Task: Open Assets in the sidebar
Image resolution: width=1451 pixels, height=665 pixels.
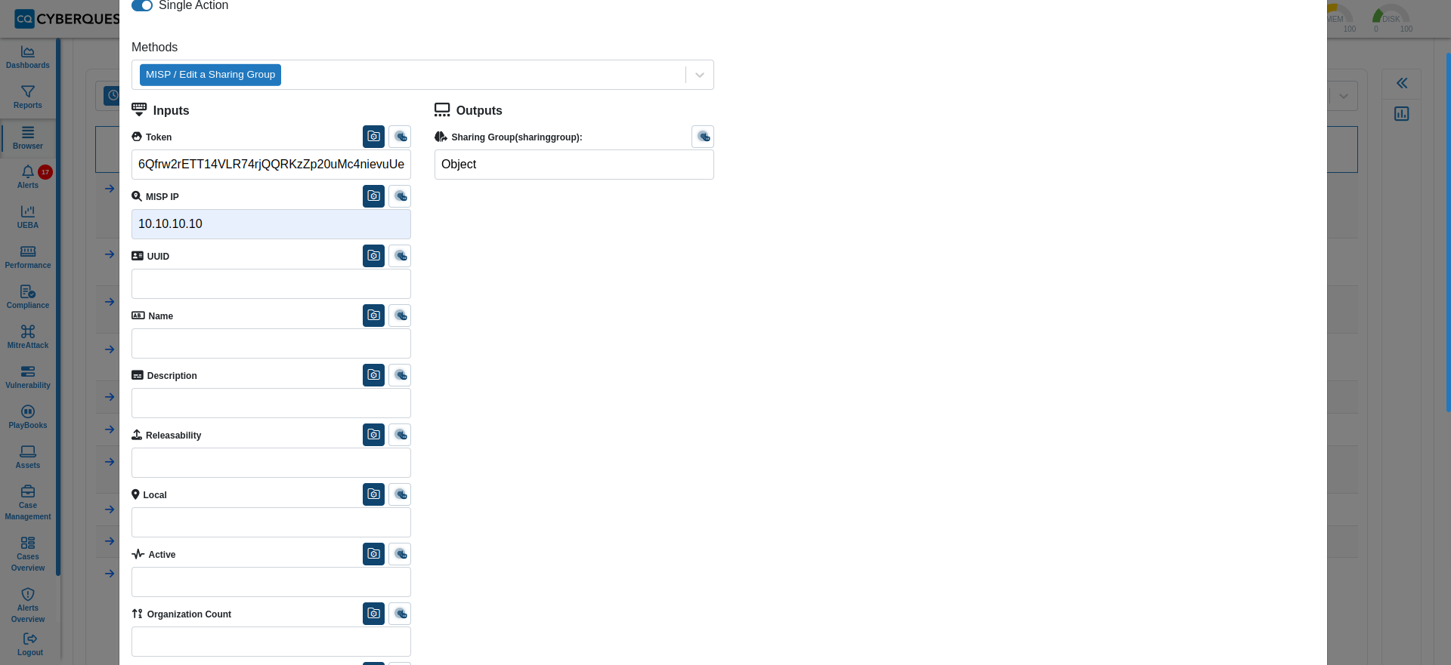Action: click(x=28, y=457)
